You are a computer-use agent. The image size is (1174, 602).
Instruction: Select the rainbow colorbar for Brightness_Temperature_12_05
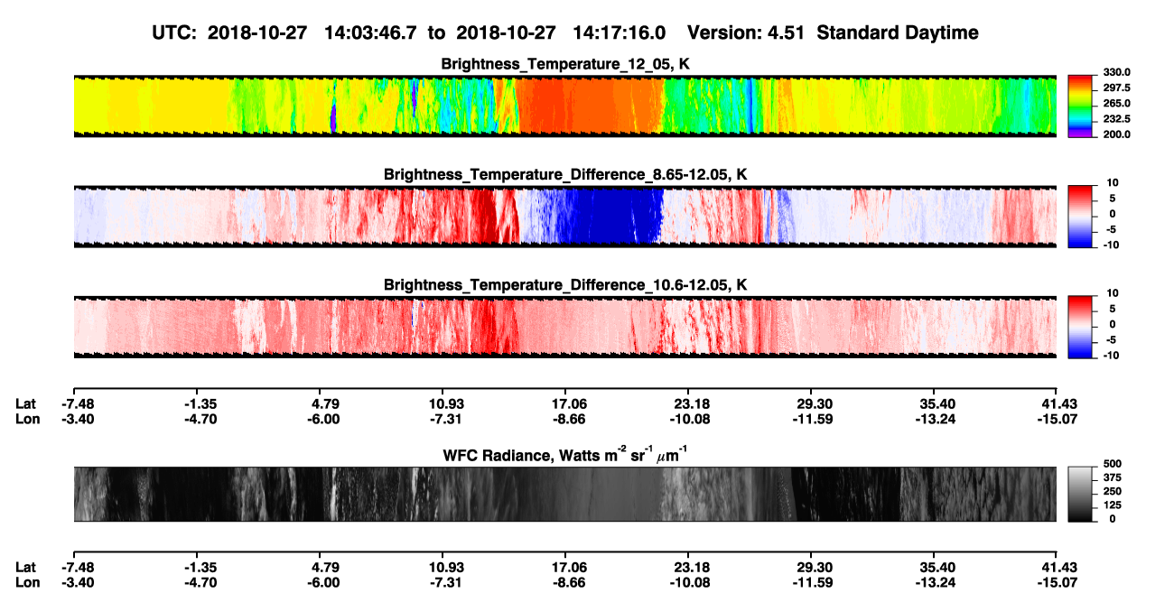(x=1080, y=107)
